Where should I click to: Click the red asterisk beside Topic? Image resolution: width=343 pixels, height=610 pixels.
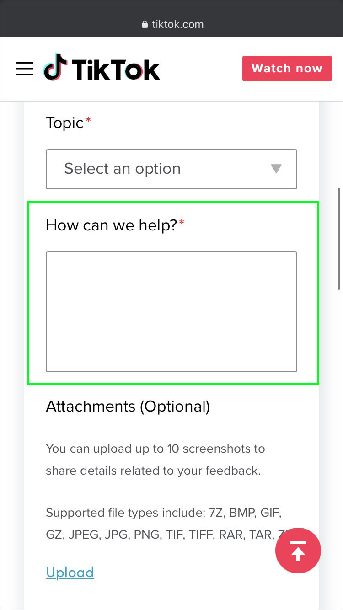[x=88, y=120]
